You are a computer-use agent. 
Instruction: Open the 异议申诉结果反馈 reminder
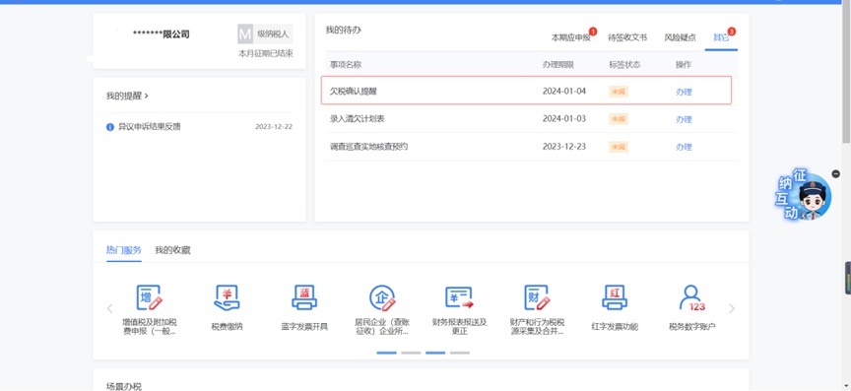pyautogui.click(x=150, y=127)
